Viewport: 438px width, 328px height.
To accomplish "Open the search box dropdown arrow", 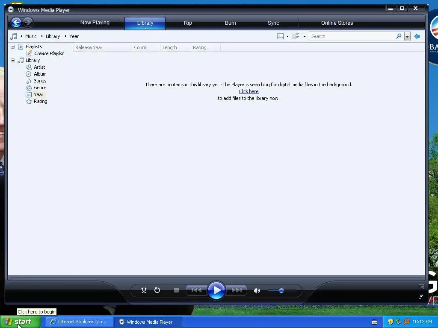I will tap(407, 37).
